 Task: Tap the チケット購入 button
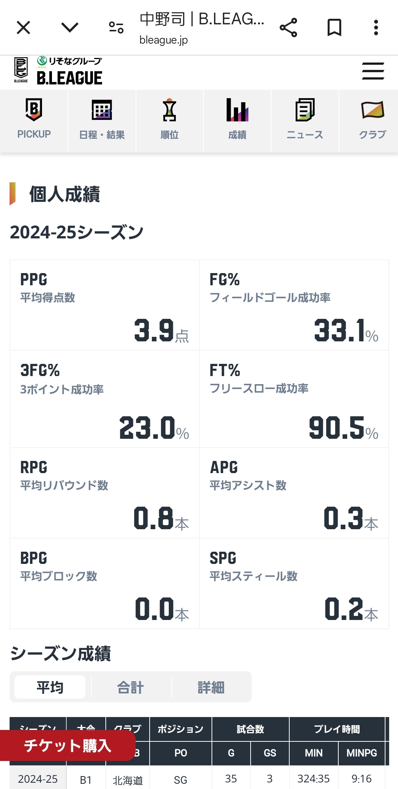67,745
